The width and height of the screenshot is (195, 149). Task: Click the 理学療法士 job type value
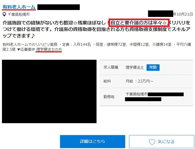coord(135,67)
